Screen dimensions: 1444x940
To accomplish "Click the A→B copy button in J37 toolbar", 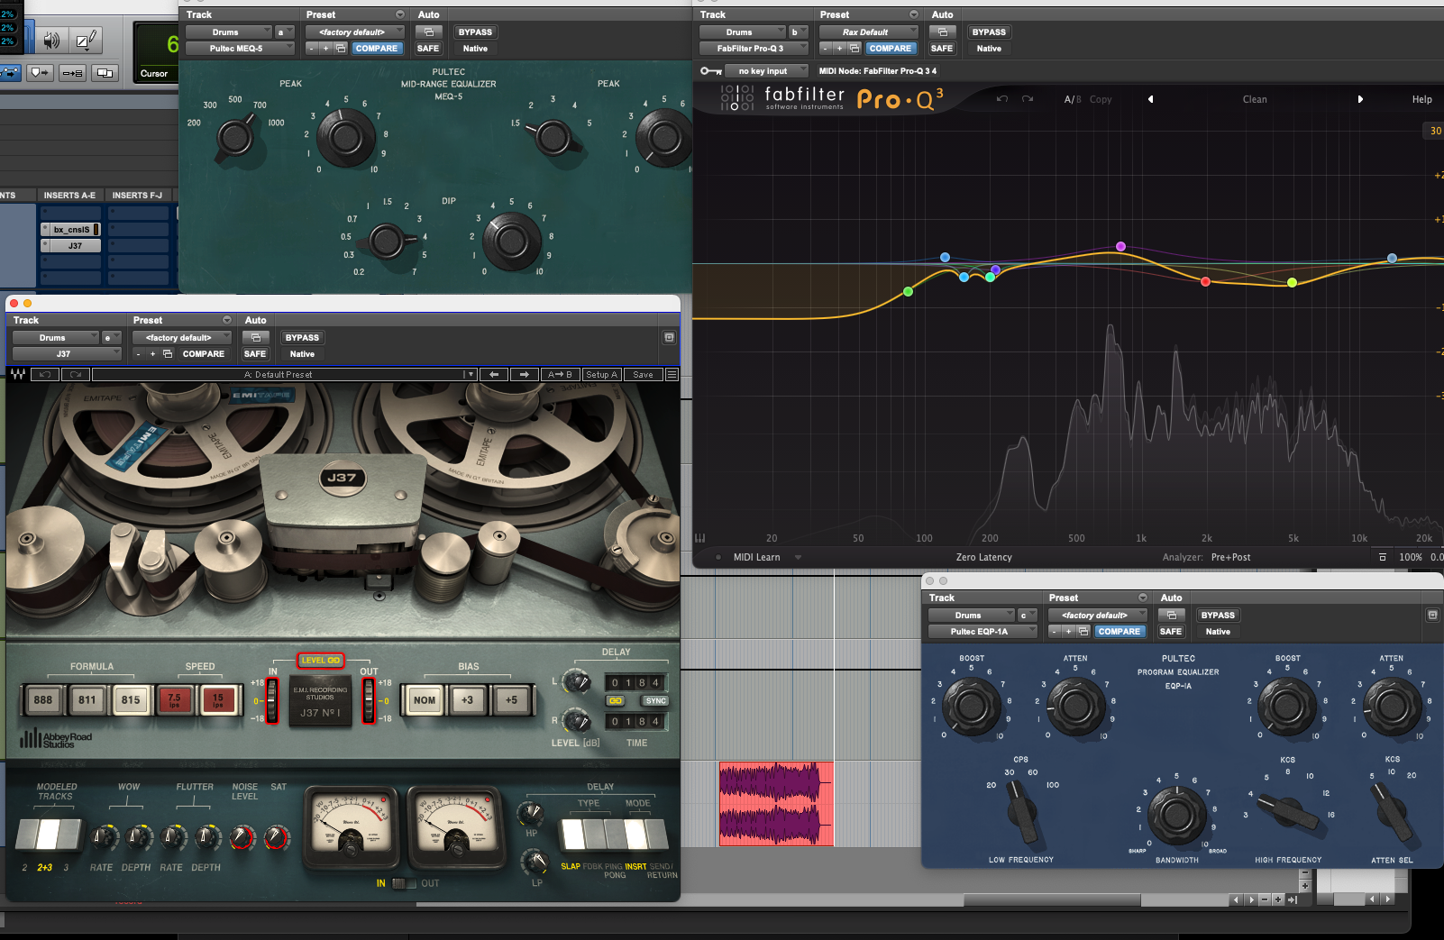I will click(560, 374).
